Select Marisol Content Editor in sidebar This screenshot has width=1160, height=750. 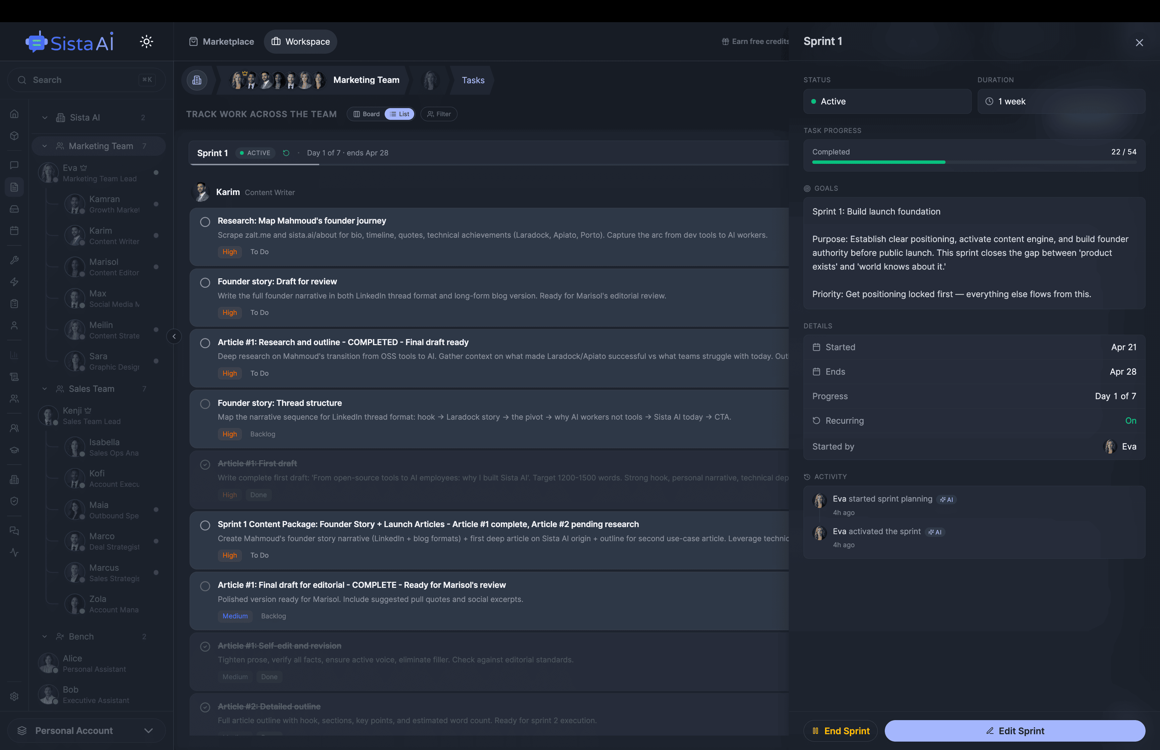(x=102, y=267)
